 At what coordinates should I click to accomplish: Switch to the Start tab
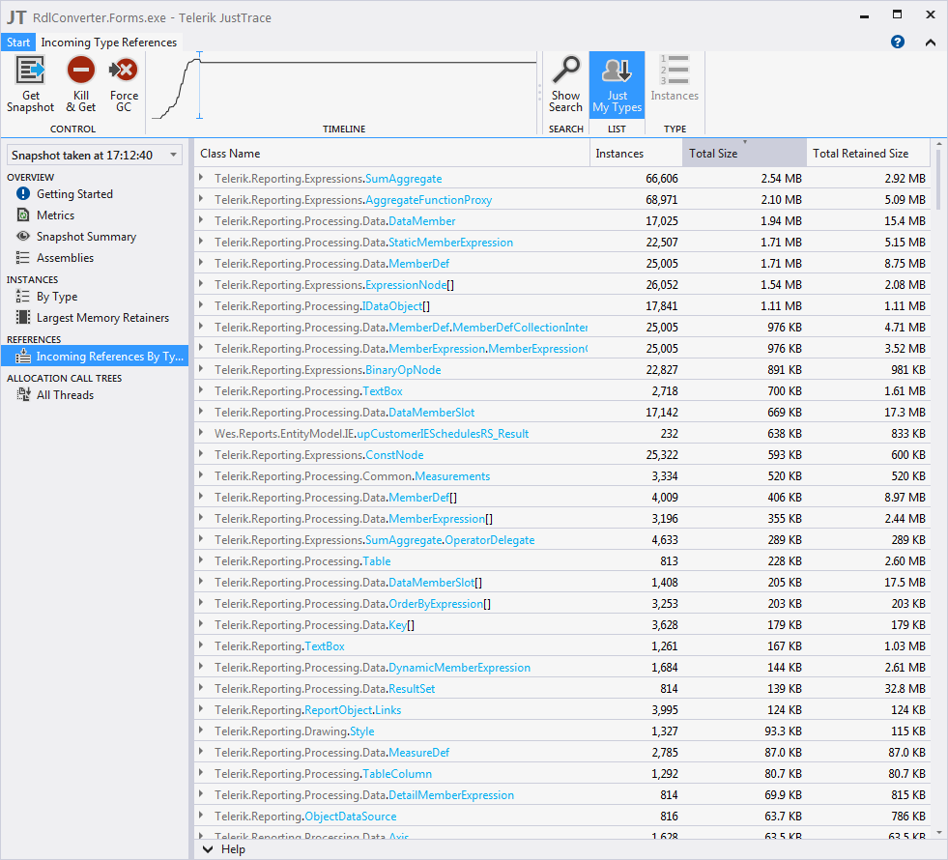pos(18,43)
